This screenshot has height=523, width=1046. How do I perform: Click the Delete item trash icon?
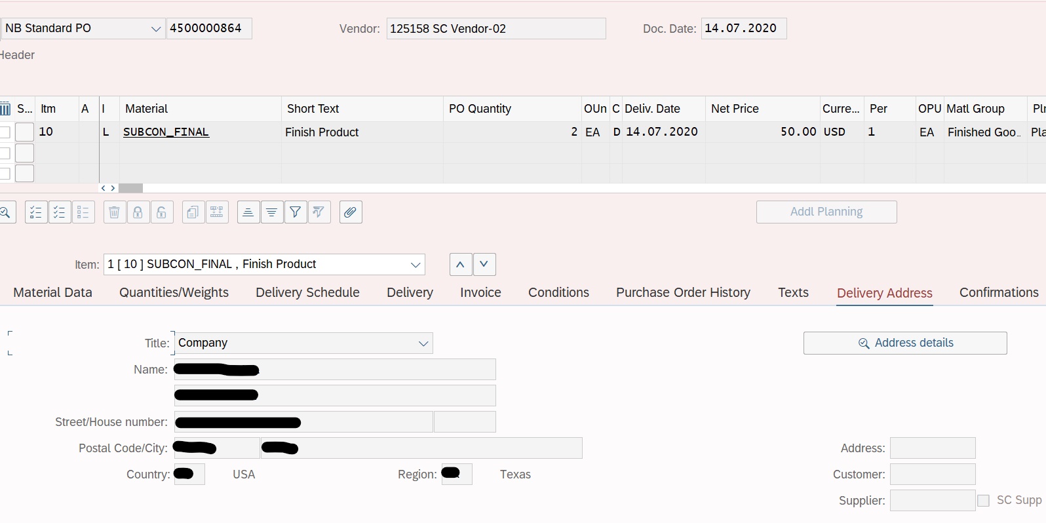114,212
